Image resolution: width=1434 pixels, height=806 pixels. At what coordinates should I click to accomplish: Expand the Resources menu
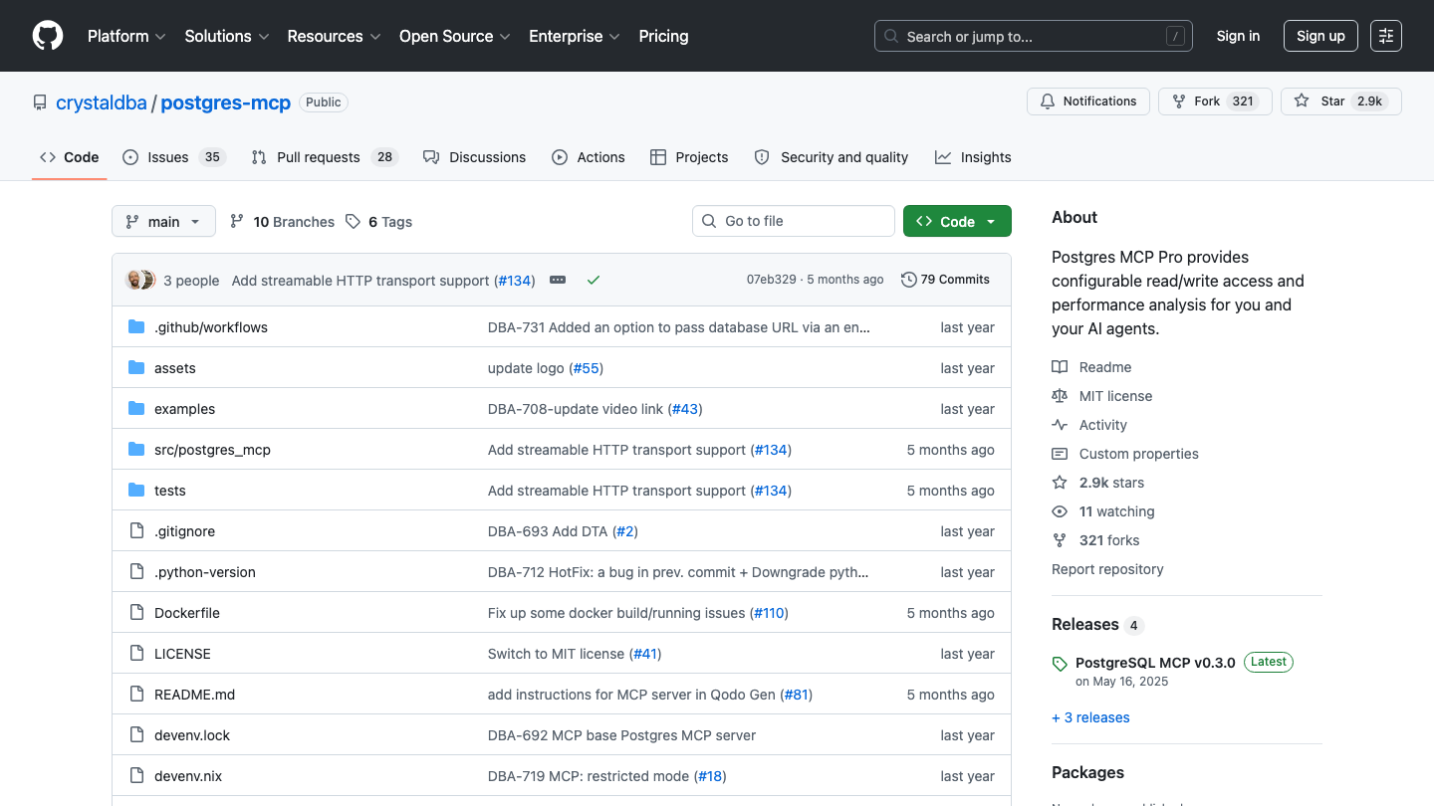pyautogui.click(x=334, y=36)
